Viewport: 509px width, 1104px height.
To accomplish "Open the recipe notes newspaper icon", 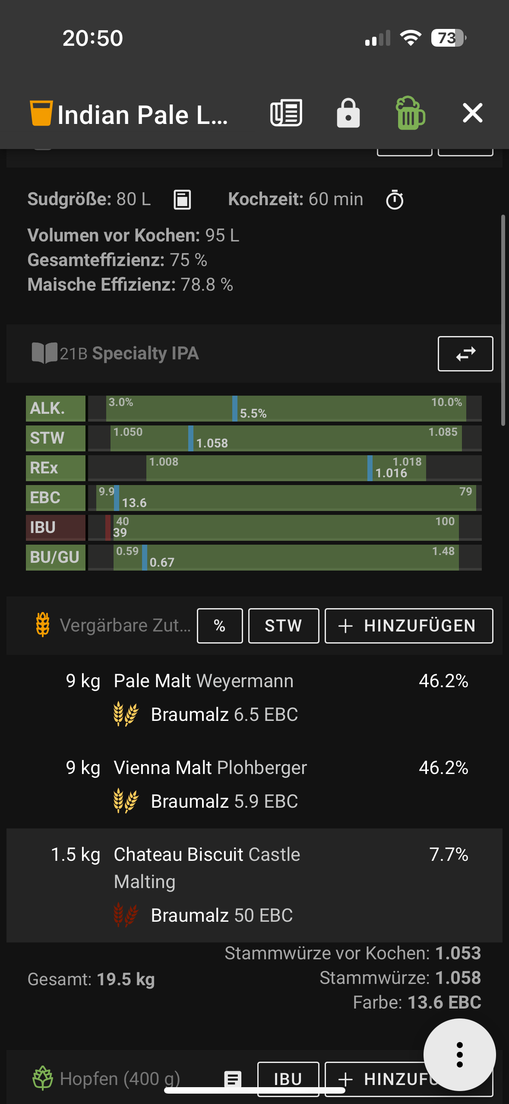I will [286, 114].
